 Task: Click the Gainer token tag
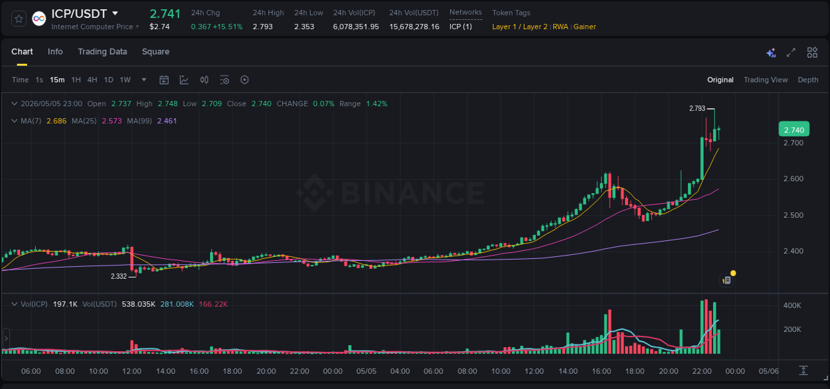coord(585,27)
